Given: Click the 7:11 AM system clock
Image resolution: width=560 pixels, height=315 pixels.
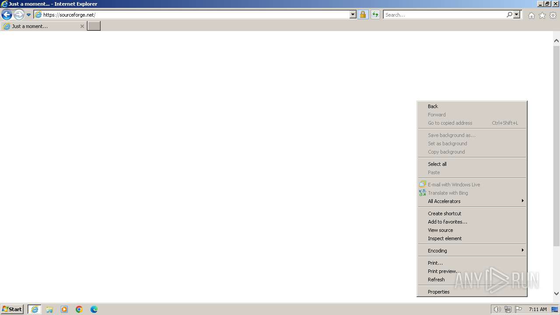Looking at the screenshot, I should point(538,309).
